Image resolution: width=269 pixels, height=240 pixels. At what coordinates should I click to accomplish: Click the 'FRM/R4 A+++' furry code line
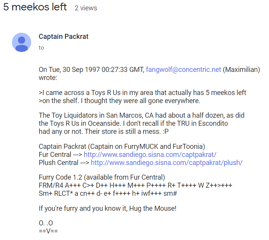(x=135, y=185)
